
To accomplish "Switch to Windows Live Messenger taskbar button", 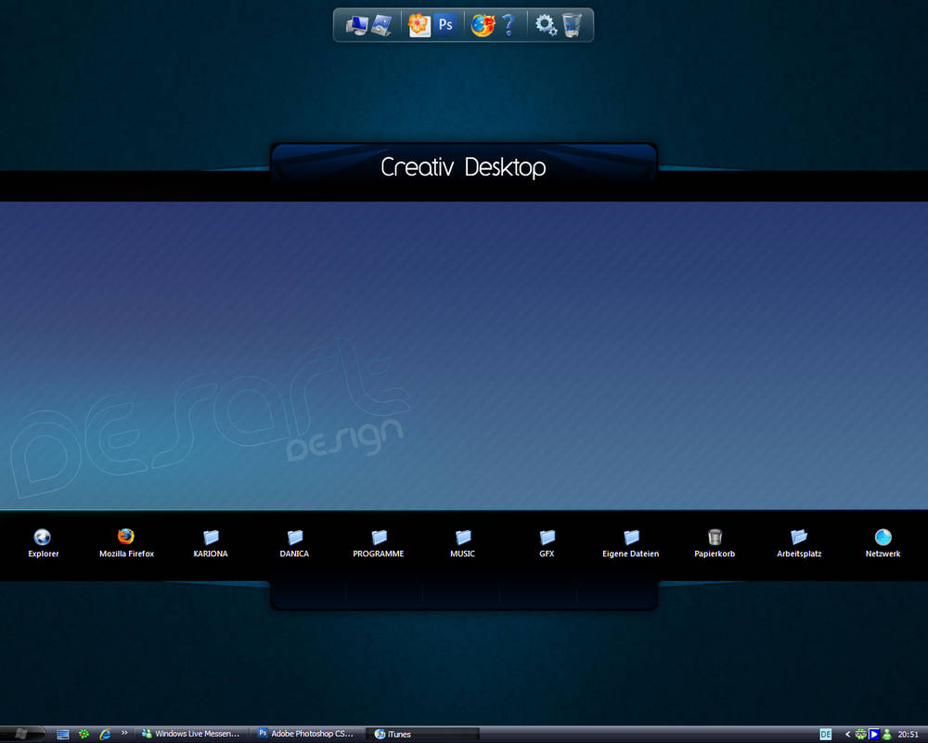I will pyautogui.click(x=191, y=734).
